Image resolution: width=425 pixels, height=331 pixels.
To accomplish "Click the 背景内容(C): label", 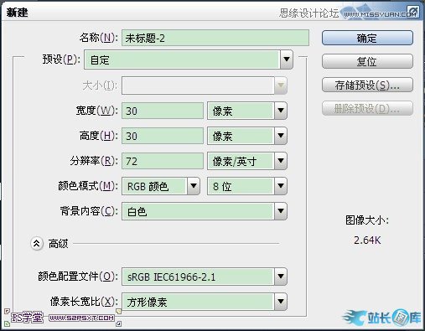I will pyautogui.click(x=89, y=211).
